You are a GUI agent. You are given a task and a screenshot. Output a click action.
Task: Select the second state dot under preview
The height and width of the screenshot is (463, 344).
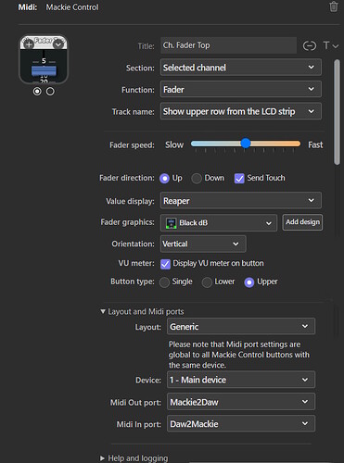pyautogui.click(x=50, y=92)
